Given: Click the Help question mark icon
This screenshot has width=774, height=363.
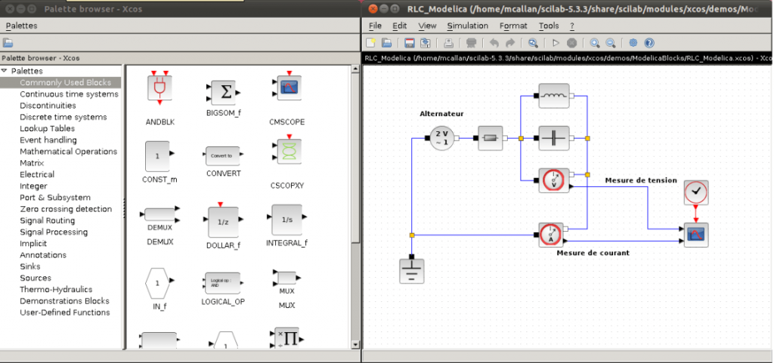Looking at the screenshot, I should (x=649, y=43).
